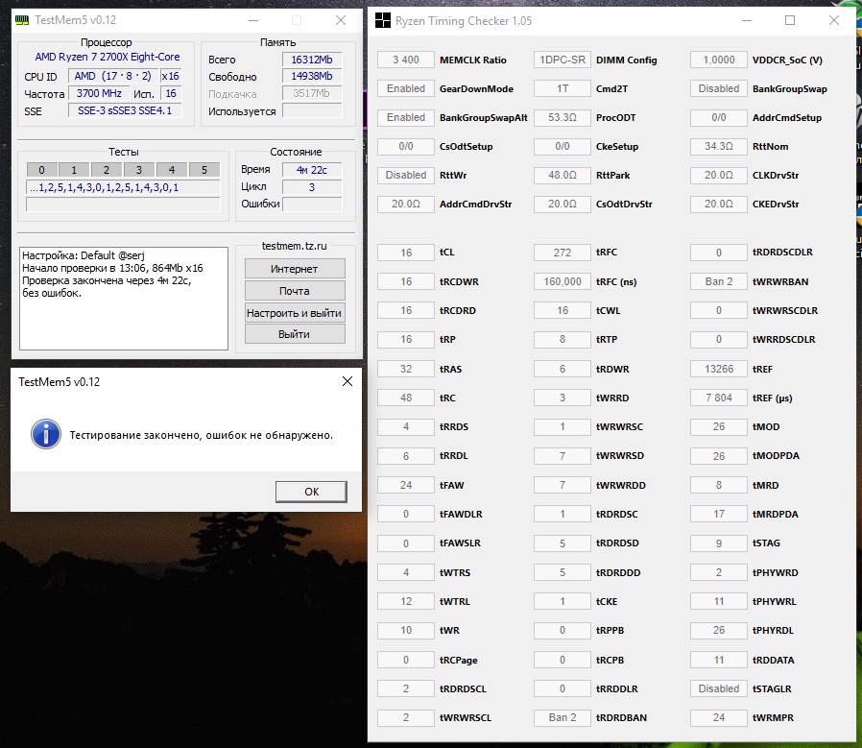Click the tWRWRBAN value Ban 2

click(719, 281)
